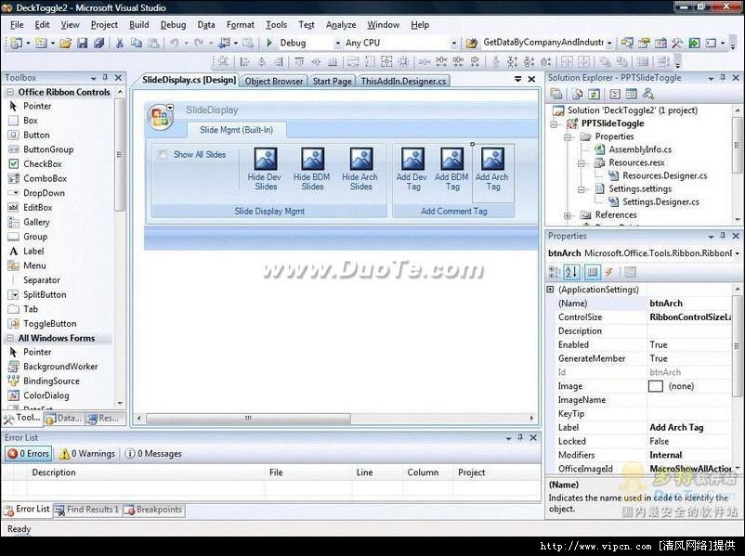Open the Debug configuration dropdown
Viewport: 745px width, 556px height.
(x=338, y=44)
